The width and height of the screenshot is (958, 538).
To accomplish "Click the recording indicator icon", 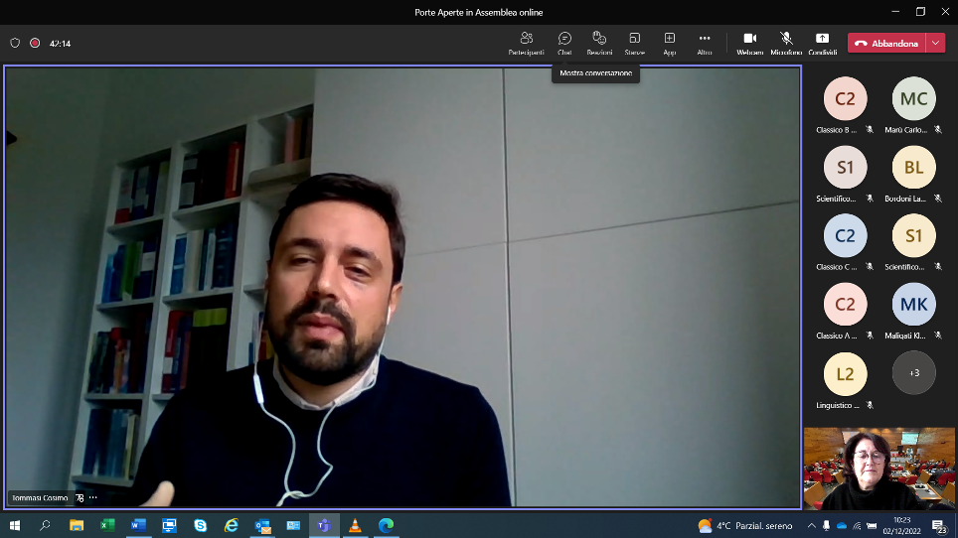I will coord(35,44).
